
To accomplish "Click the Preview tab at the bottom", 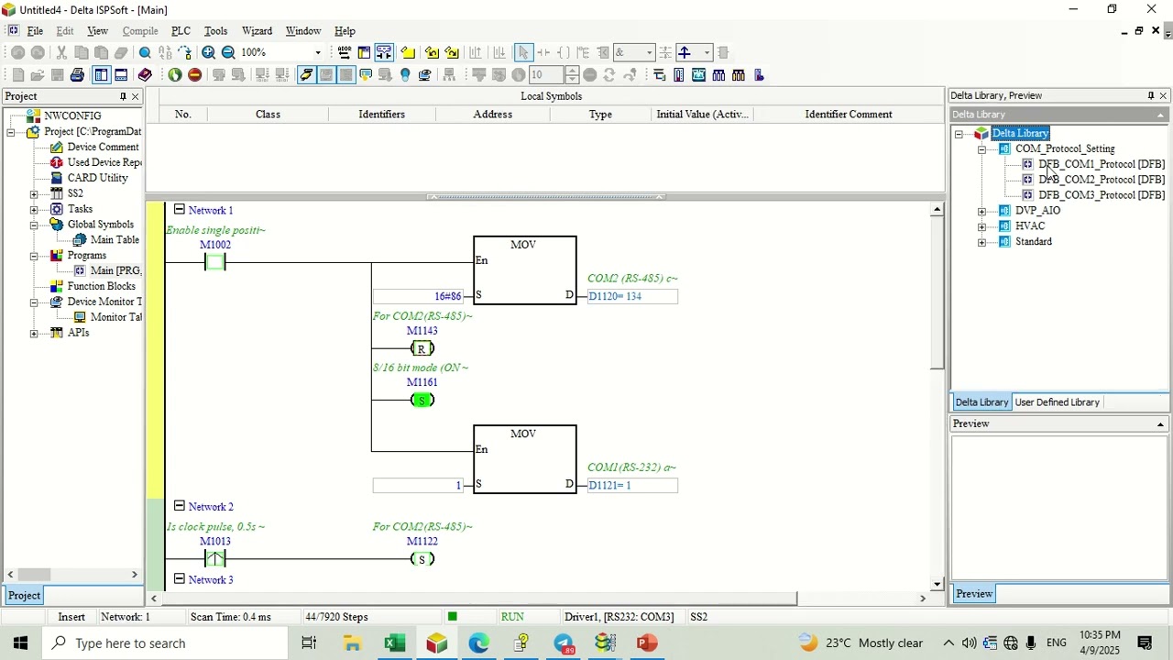I will 974,594.
